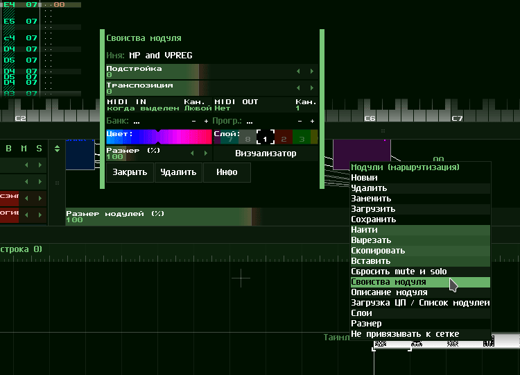This screenshot has width=520, height=375.
Task: Choose Загрузка ЦП / Список модулей
Action: pyautogui.click(x=421, y=303)
